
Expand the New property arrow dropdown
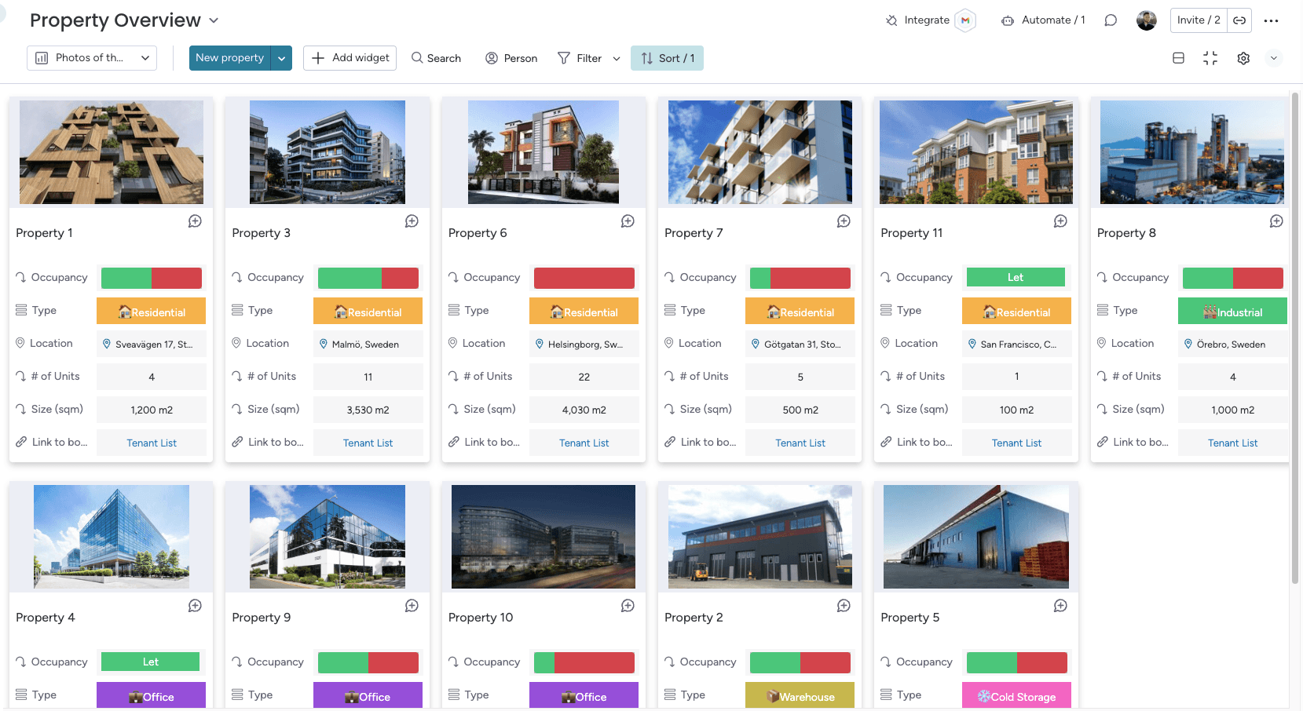281,58
